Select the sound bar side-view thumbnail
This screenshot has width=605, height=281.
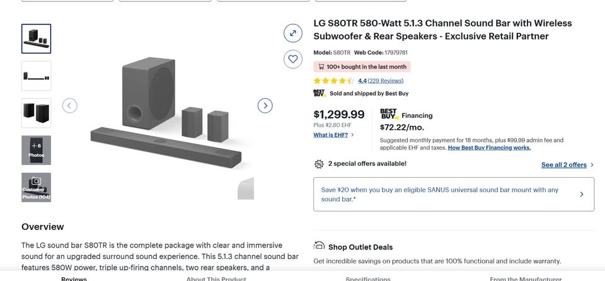(36, 76)
